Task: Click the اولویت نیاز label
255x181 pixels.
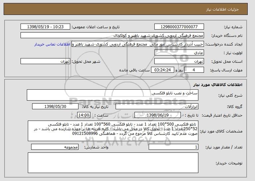Action: tap(233, 53)
